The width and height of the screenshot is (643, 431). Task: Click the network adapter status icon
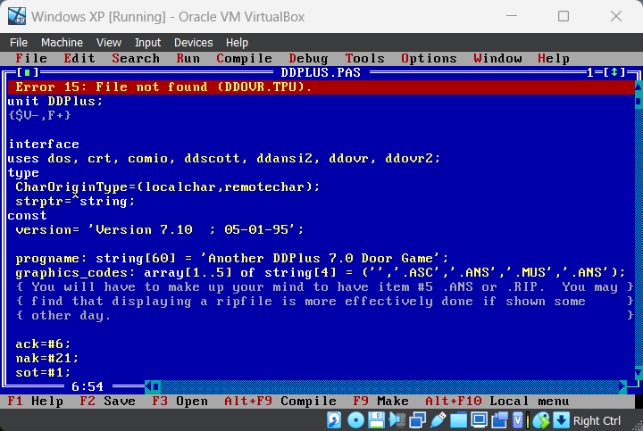click(417, 420)
